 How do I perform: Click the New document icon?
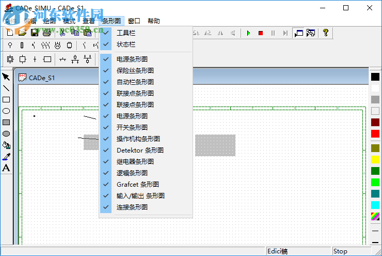10,33
